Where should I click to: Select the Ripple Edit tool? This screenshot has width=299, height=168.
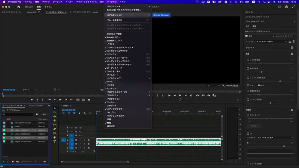tap(55, 116)
